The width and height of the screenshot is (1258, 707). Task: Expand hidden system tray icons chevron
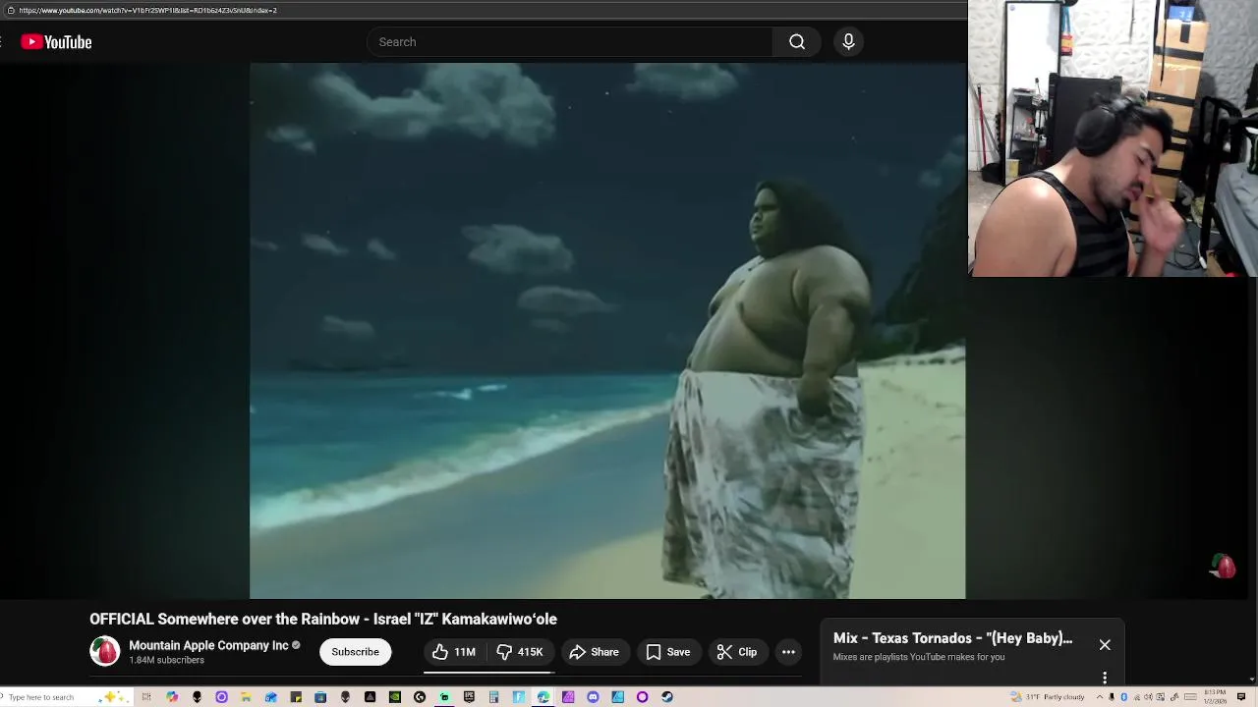point(1100,697)
